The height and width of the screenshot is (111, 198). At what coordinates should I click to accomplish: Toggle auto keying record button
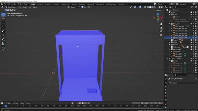point(72,103)
